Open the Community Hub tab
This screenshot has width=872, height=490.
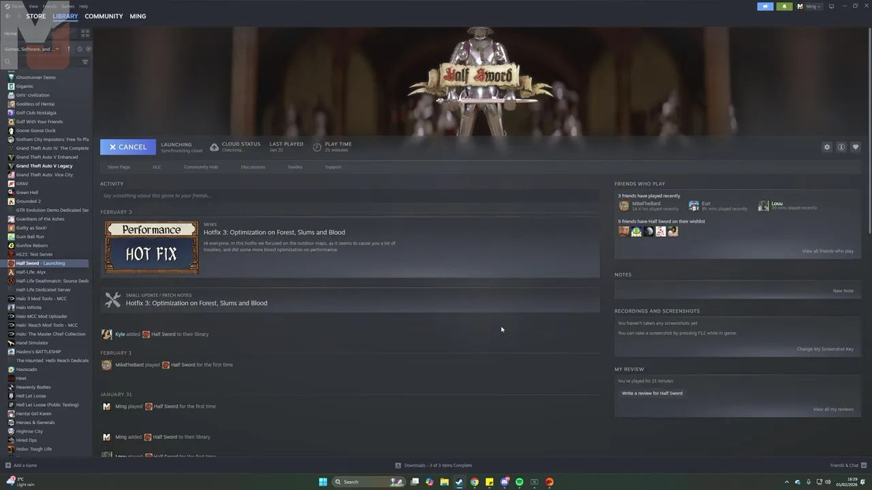pyautogui.click(x=201, y=167)
